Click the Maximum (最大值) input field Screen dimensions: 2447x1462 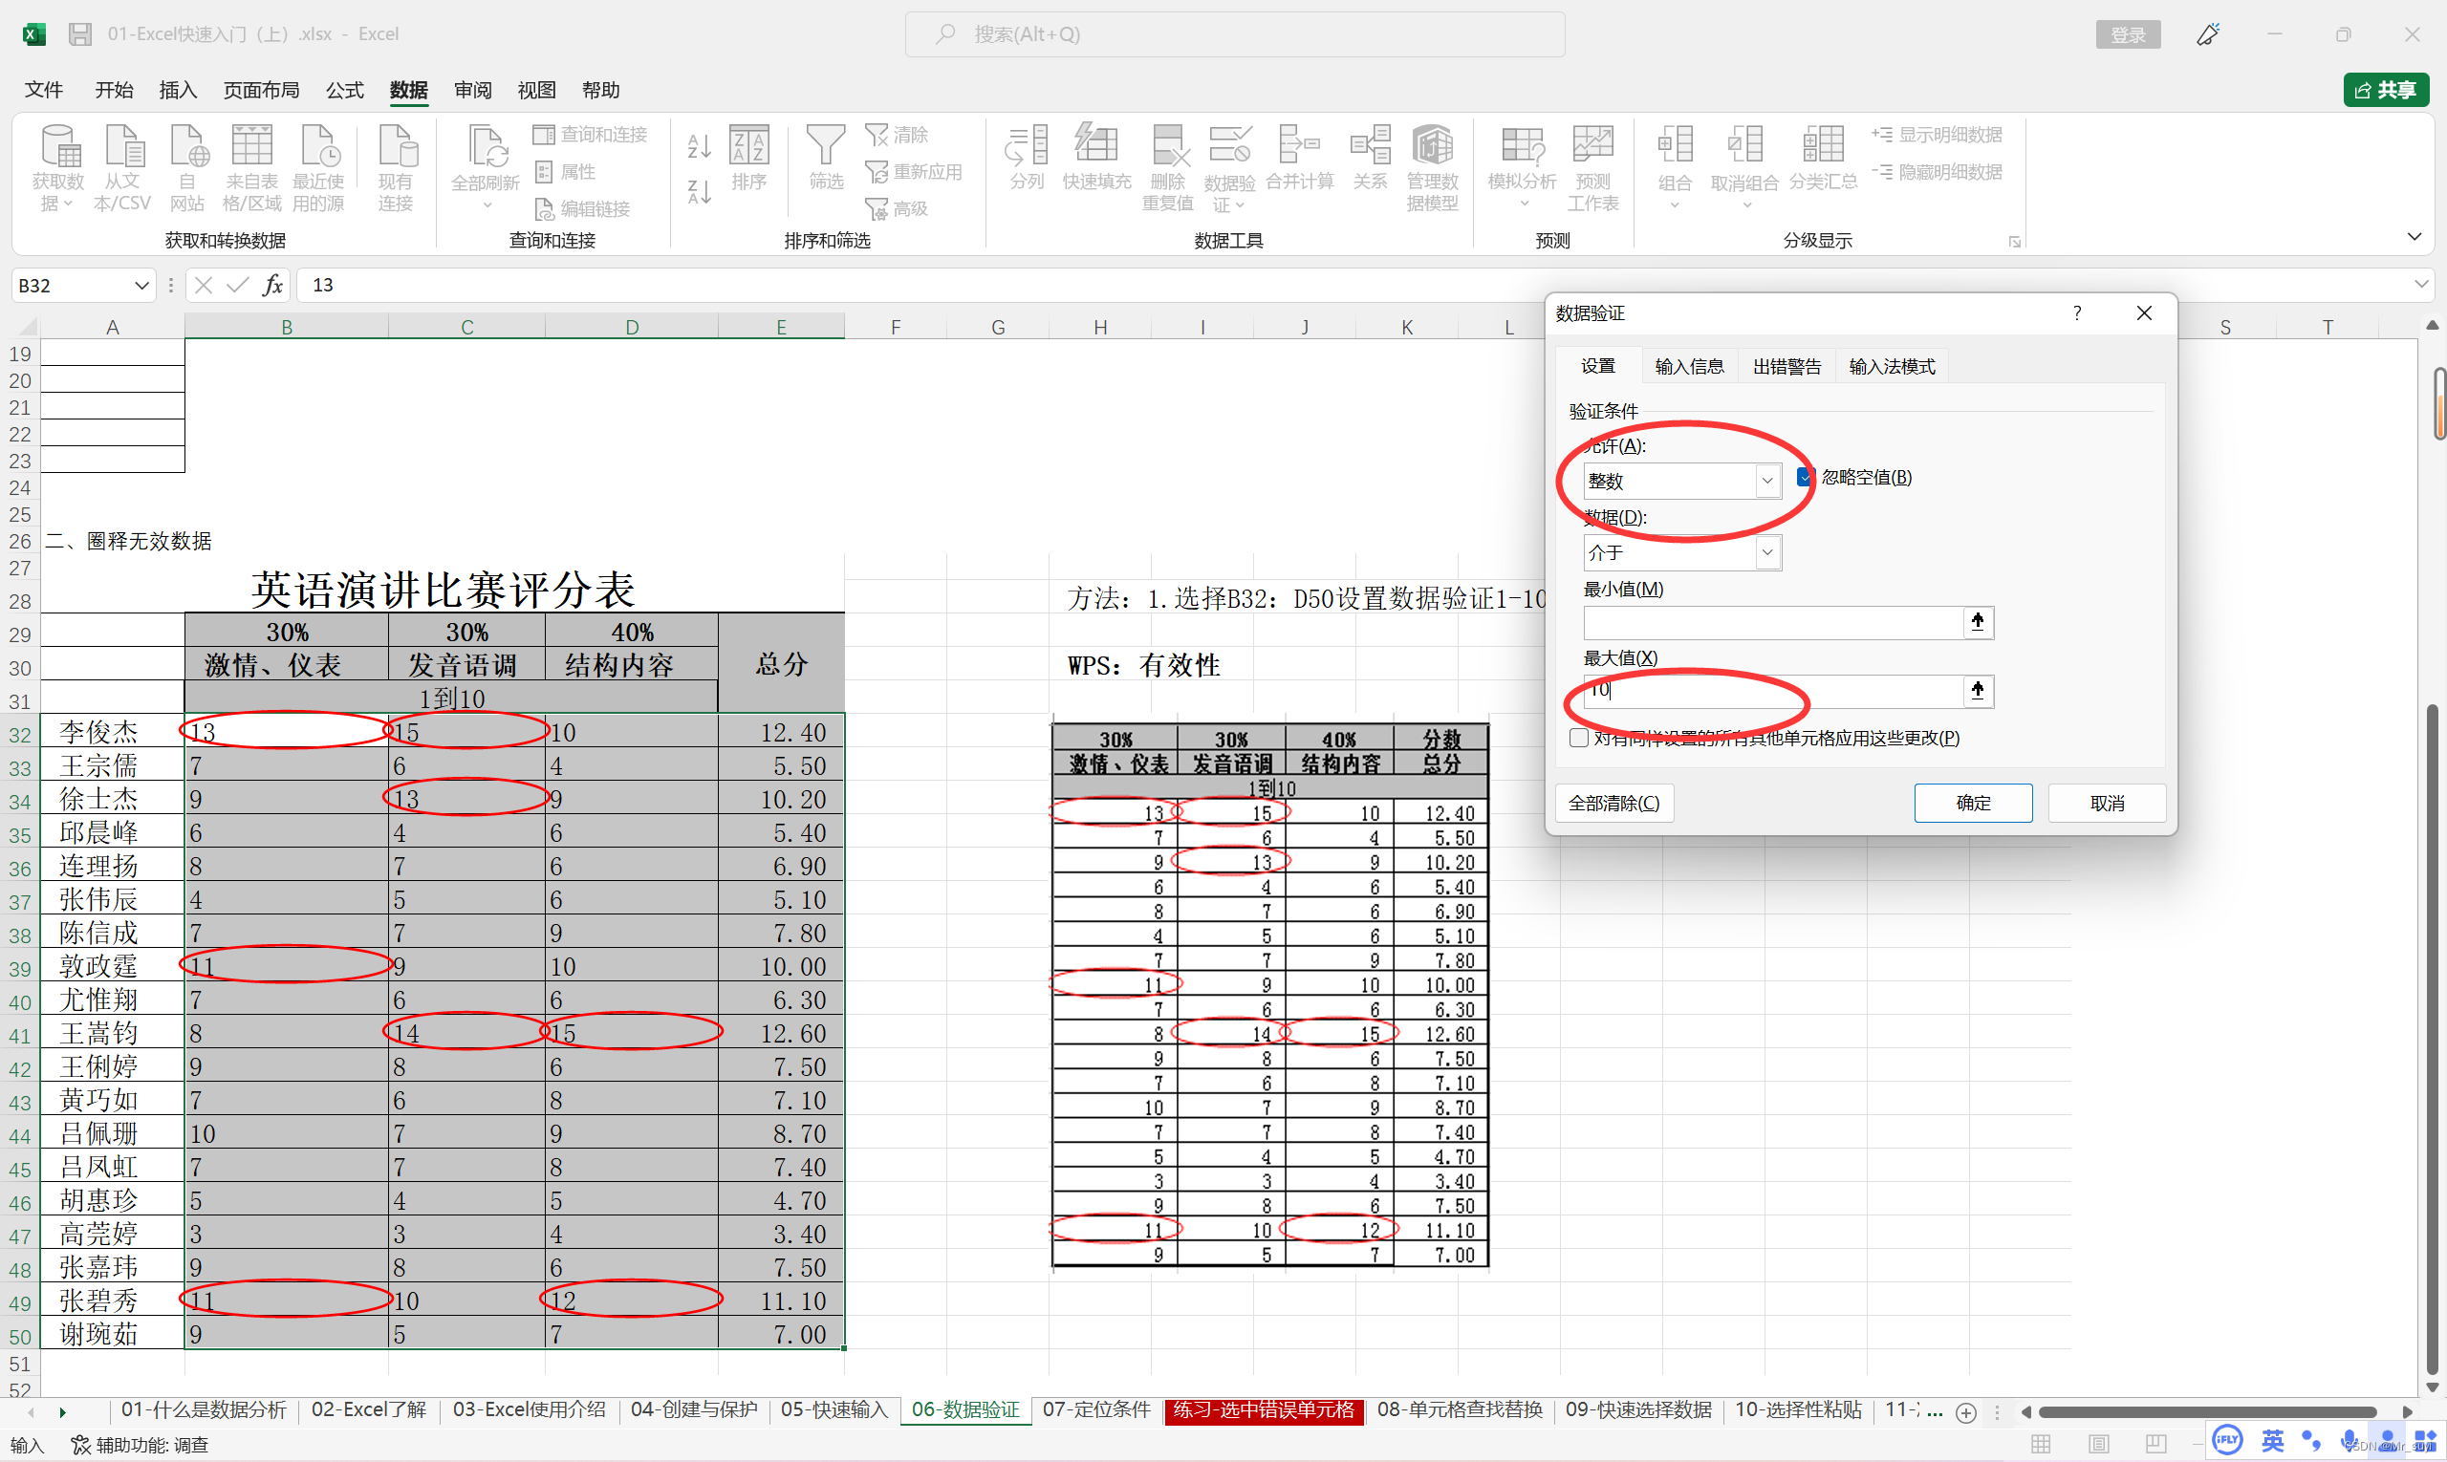[x=1773, y=691]
